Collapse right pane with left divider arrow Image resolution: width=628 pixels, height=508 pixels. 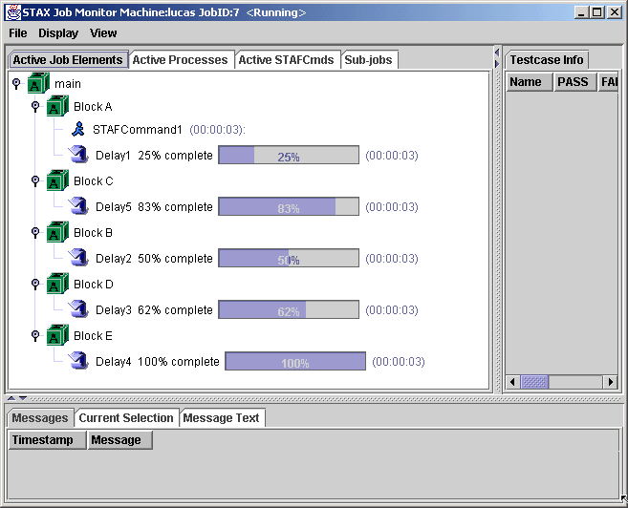pos(497,53)
